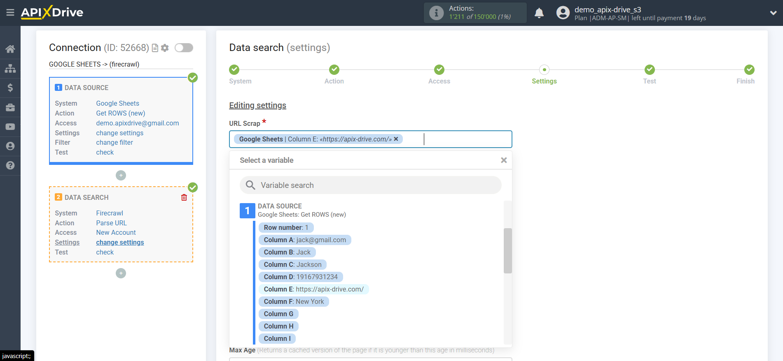Click the variable list scrollbar

(507, 251)
